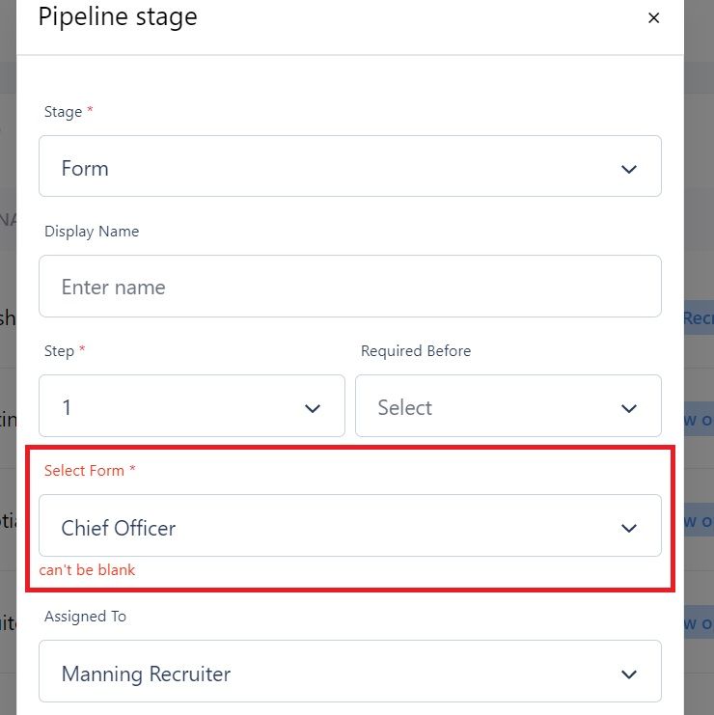The width and height of the screenshot is (714, 715).
Task: Click the Required Before label
Action: pyautogui.click(x=416, y=351)
